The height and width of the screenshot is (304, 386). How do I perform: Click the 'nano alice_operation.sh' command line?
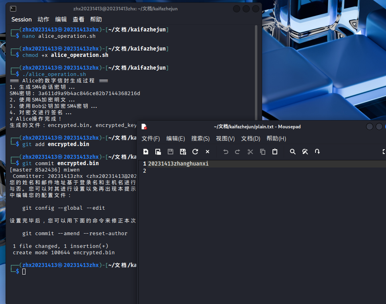(59, 36)
